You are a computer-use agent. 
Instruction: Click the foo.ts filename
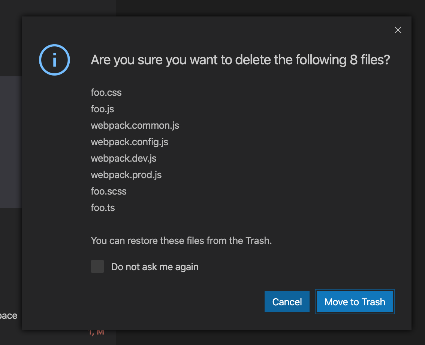point(103,208)
